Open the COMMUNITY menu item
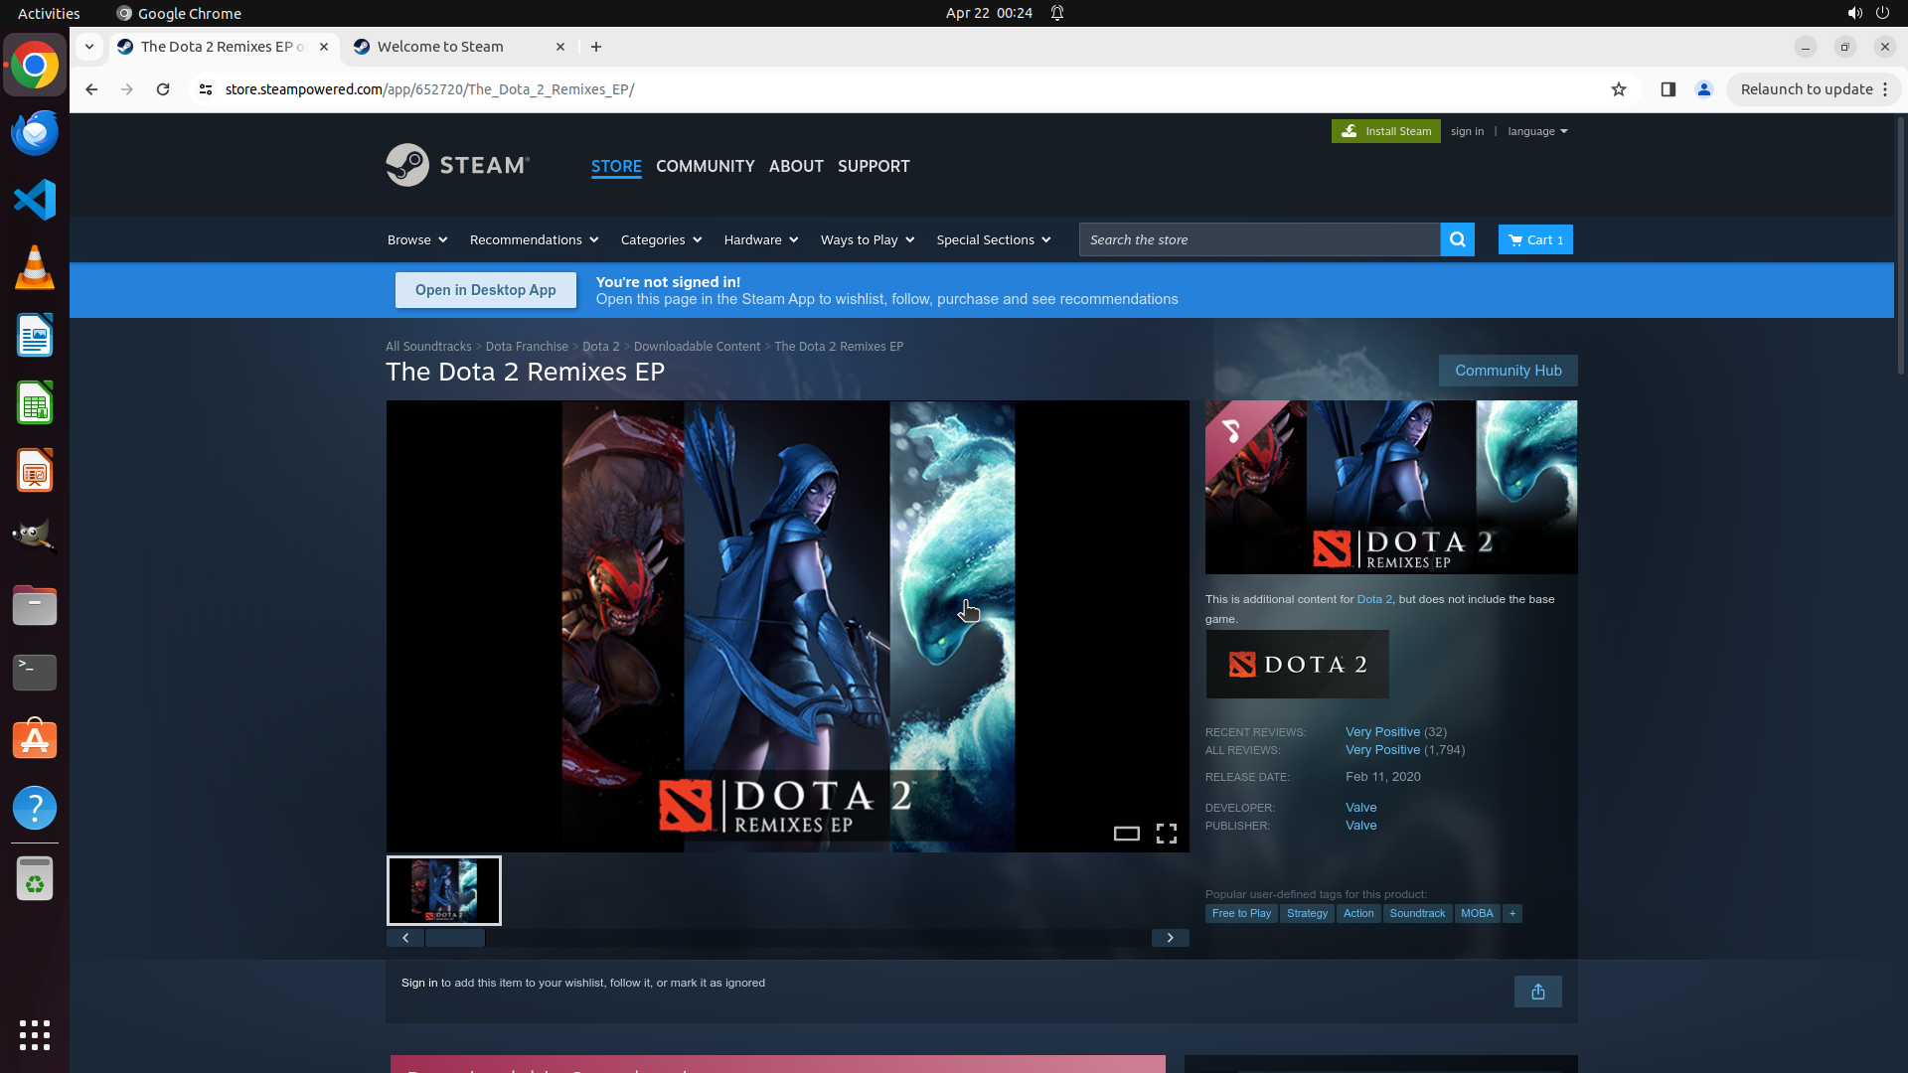Screen dimensions: 1908x1073 coord(705,166)
